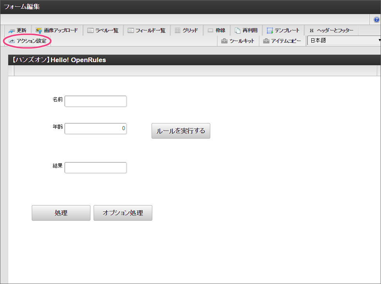Open ヘッダーとフッター header and footer settings
The height and width of the screenshot is (284, 381).
coord(331,30)
